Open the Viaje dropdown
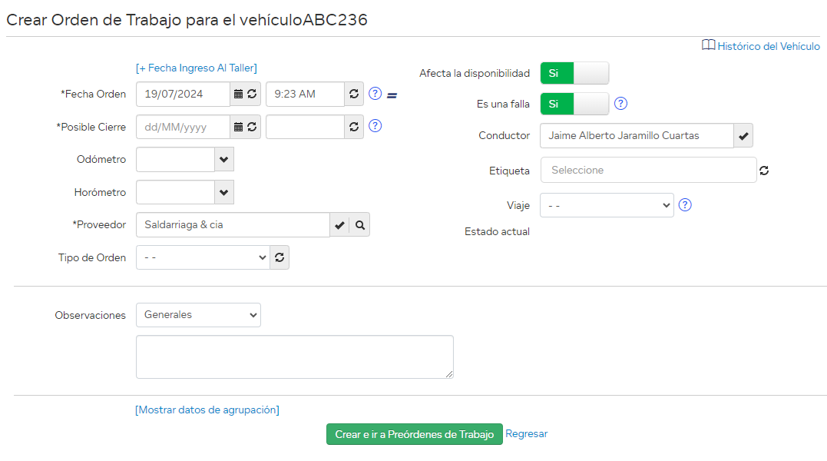The width and height of the screenshot is (827, 461). pyautogui.click(x=607, y=205)
